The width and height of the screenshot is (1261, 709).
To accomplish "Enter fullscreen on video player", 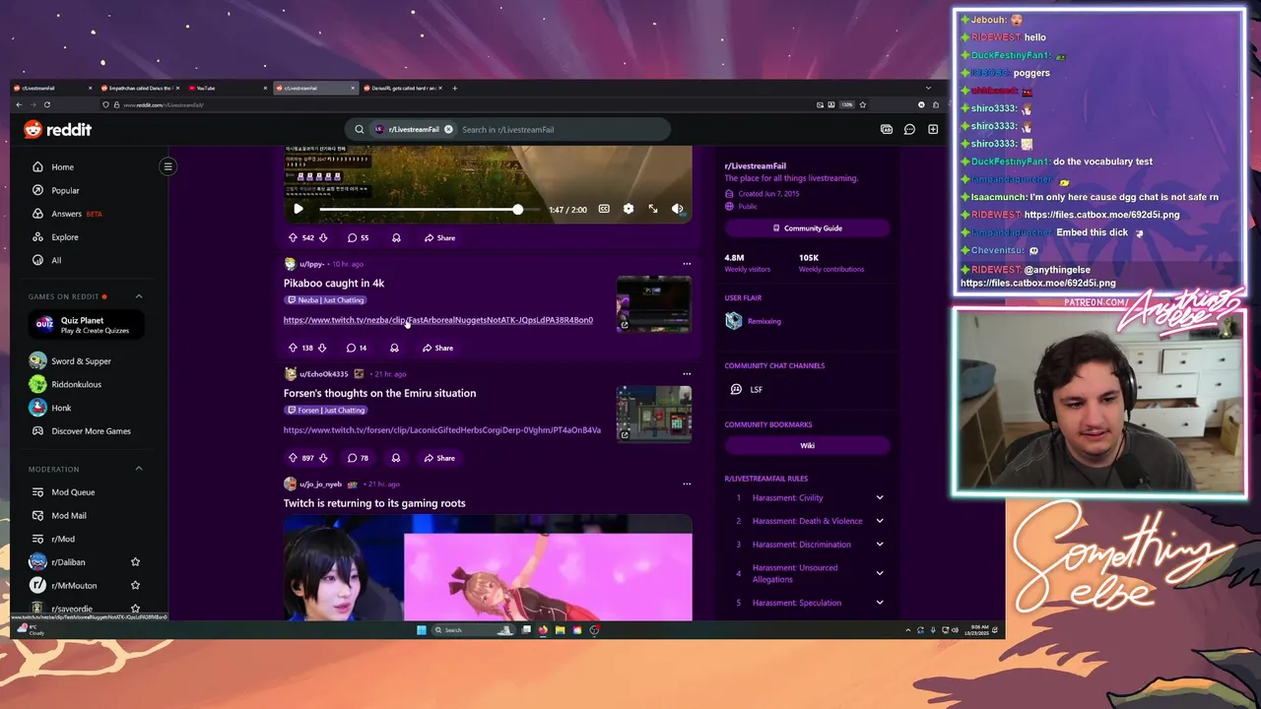I will [653, 209].
